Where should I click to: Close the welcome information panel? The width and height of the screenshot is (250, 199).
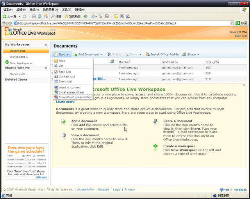coord(244,85)
